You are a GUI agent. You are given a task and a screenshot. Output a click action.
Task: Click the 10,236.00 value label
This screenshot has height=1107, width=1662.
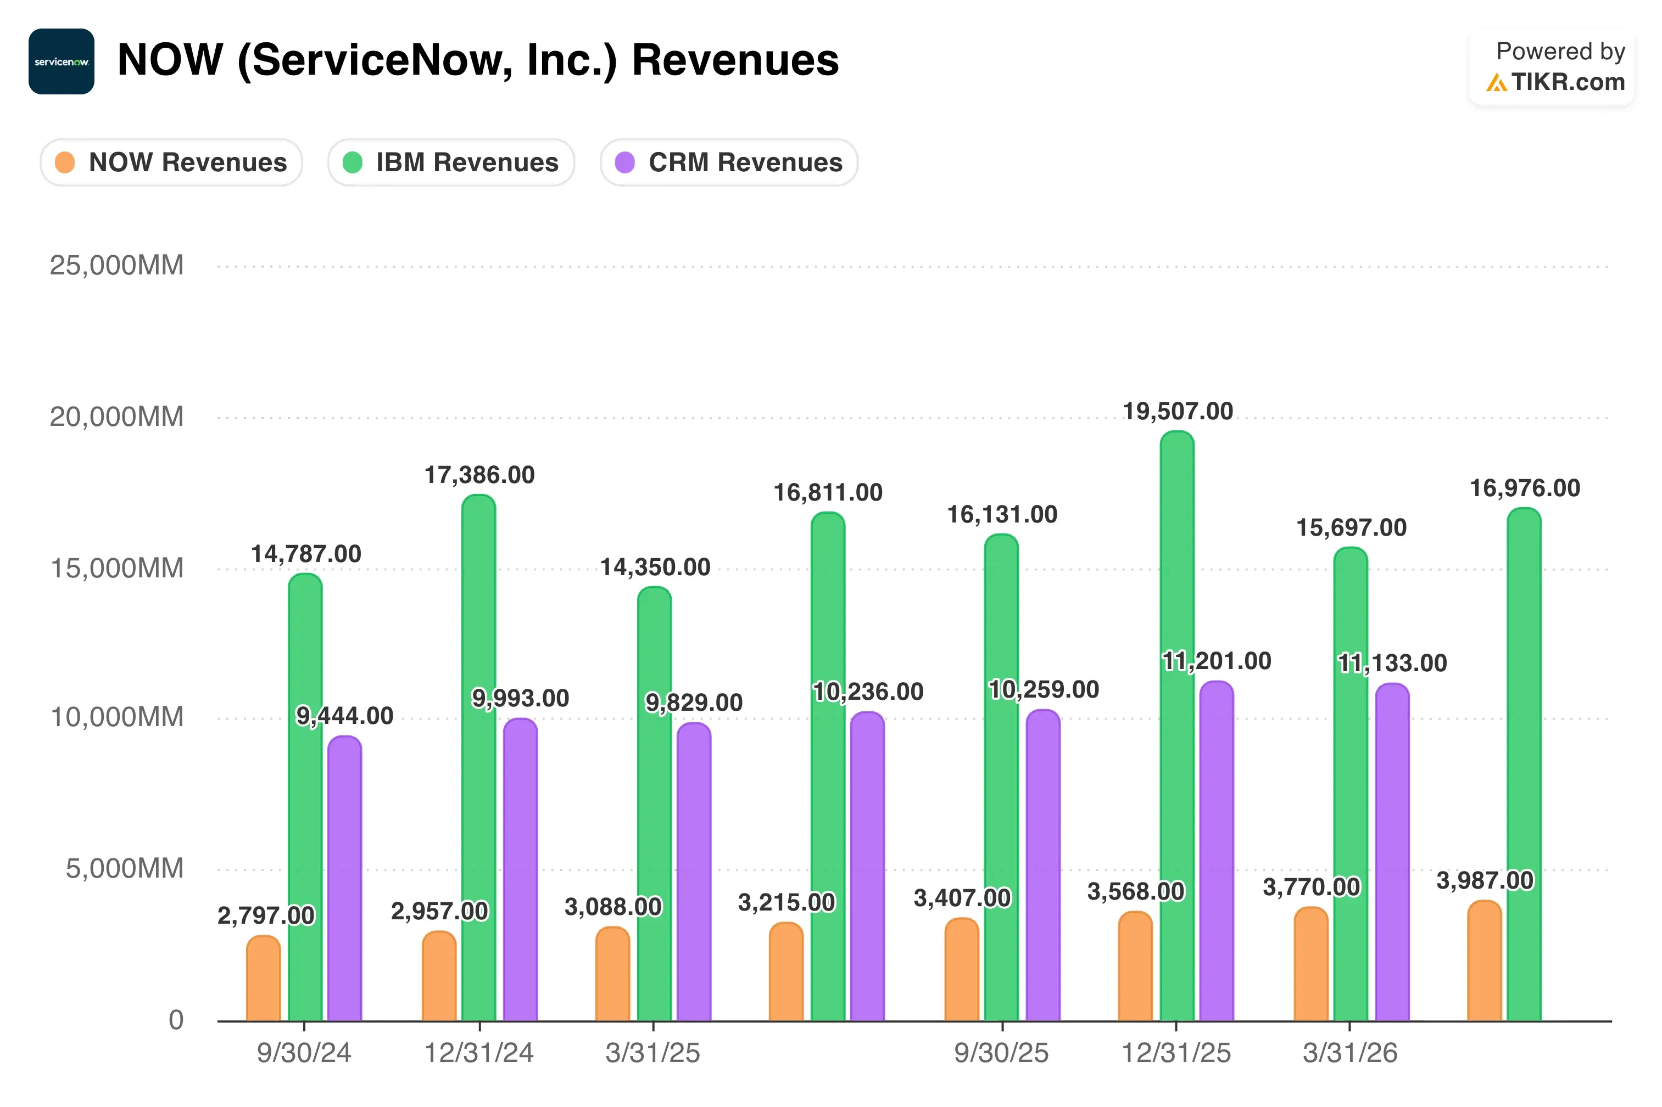point(868,692)
